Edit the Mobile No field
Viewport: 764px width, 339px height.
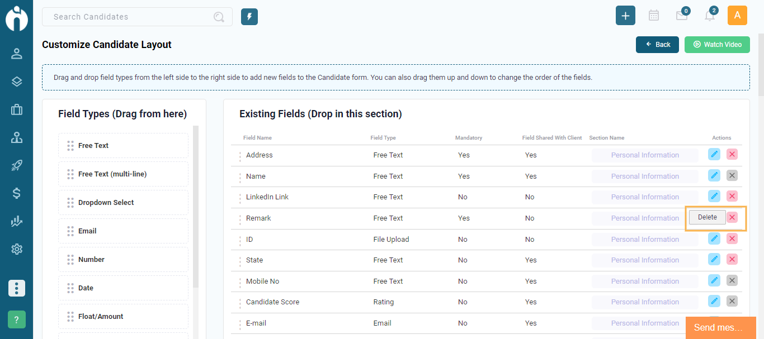coord(714,280)
